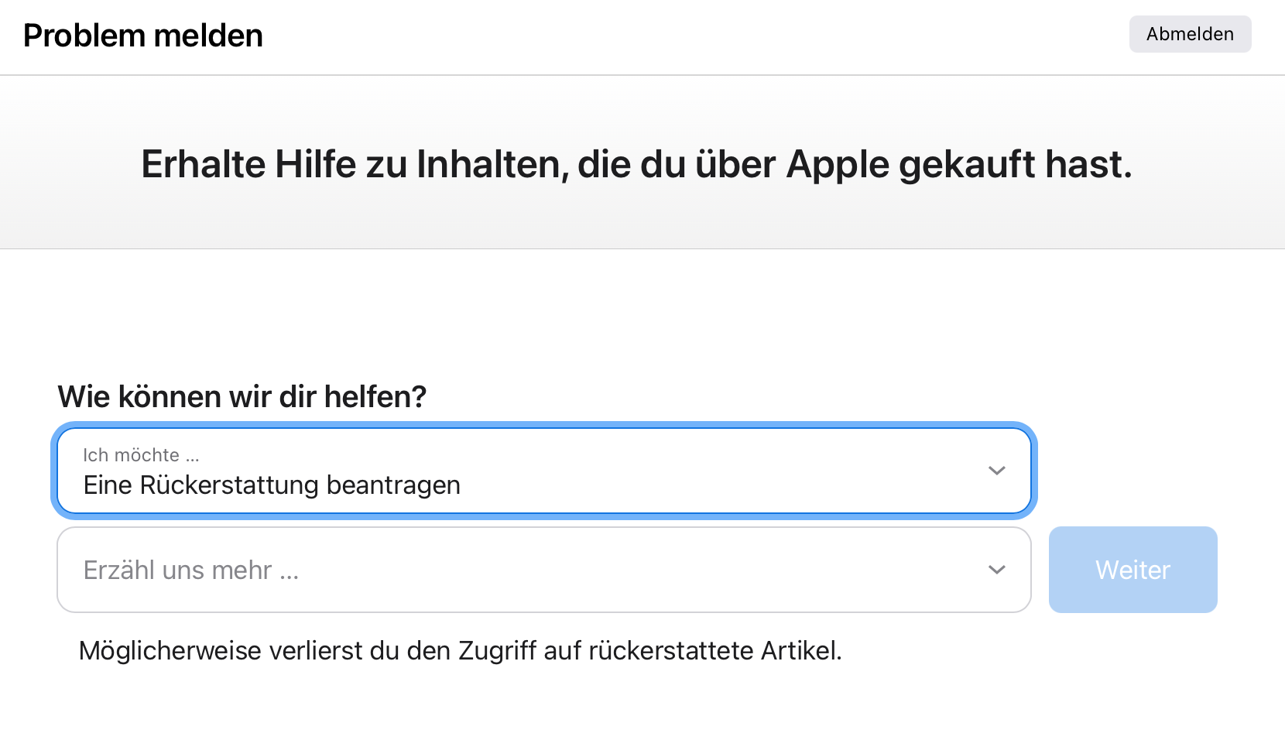Click the 'Erzähl uns mehr ...' placeholder text
1285x740 pixels.
point(190,570)
